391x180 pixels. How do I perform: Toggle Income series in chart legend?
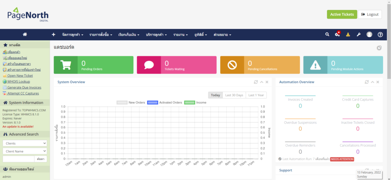tap(195, 103)
